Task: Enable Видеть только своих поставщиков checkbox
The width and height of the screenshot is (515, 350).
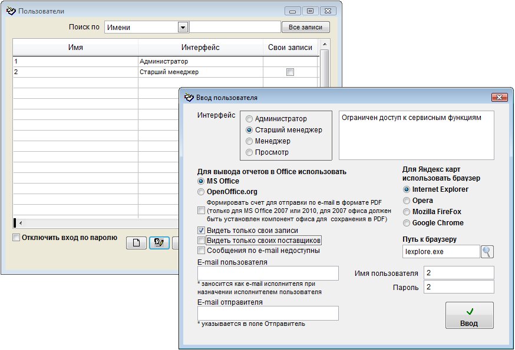Action: click(x=201, y=241)
